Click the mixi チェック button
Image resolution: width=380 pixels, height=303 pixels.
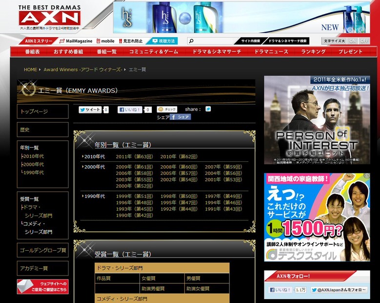click(167, 109)
